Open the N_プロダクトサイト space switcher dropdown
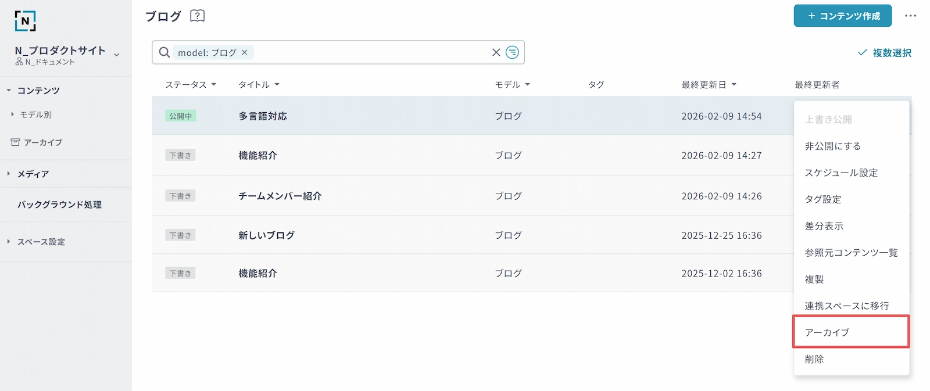 (117, 55)
